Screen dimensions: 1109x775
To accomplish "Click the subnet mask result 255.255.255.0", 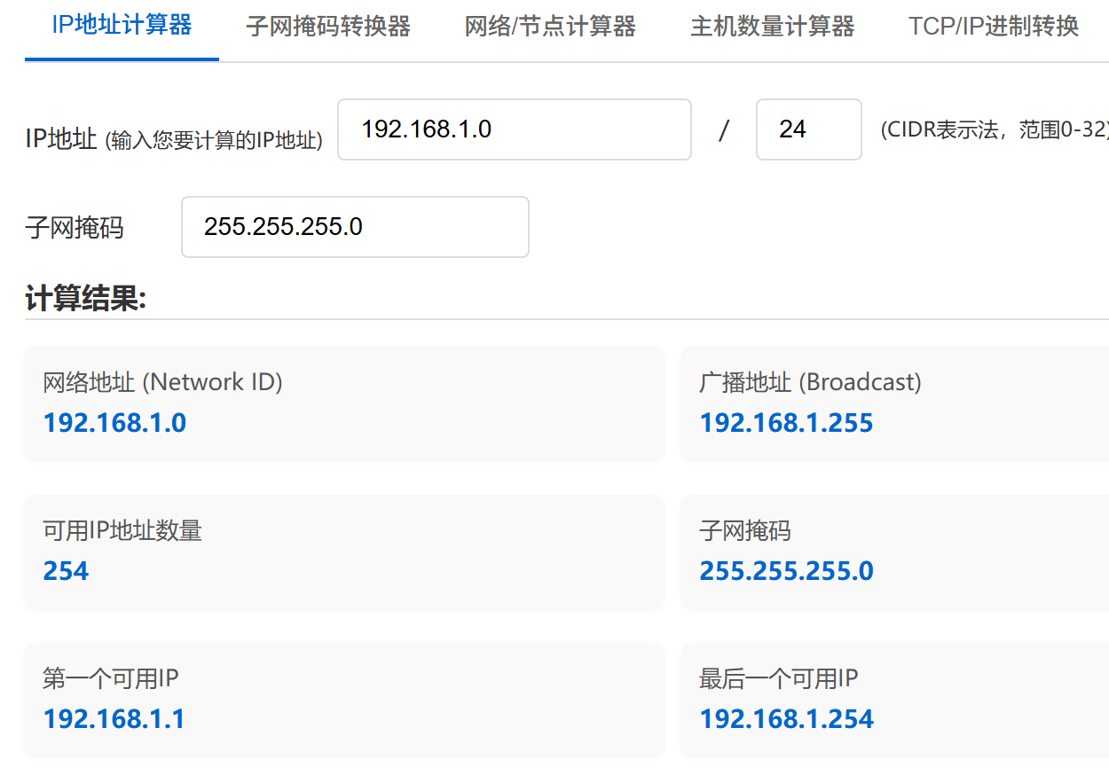I will (786, 570).
